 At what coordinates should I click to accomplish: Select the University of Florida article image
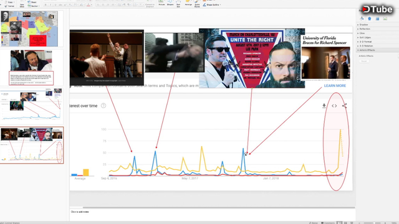(326, 57)
